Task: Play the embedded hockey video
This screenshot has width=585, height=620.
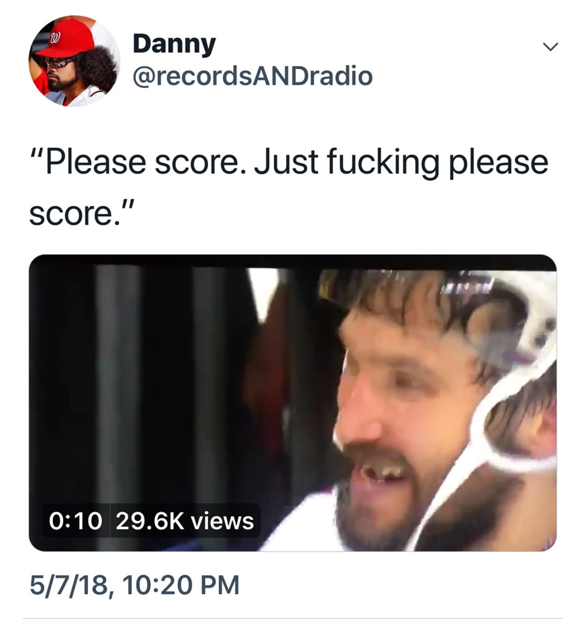Action: 292,403
